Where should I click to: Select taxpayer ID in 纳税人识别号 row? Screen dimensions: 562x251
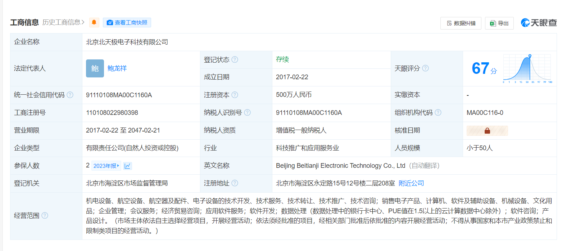point(309,113)
